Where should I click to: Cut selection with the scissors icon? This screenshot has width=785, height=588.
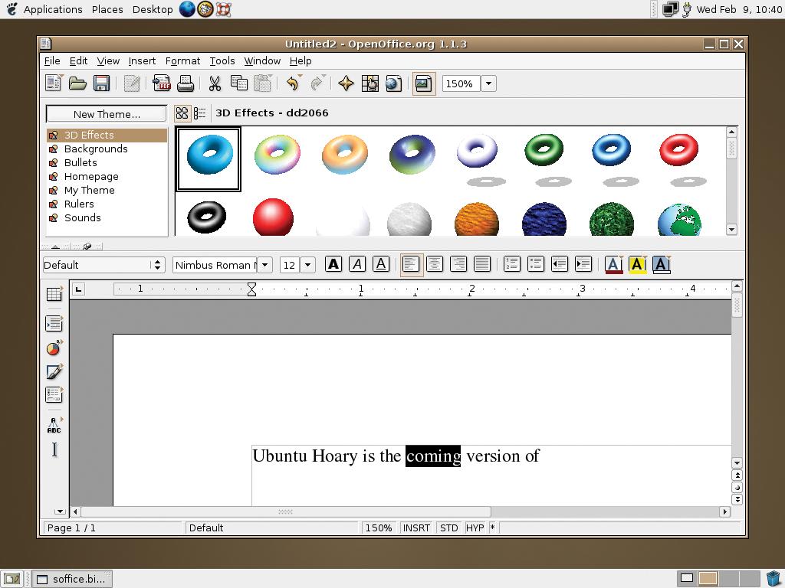click(x=215, y=83)
